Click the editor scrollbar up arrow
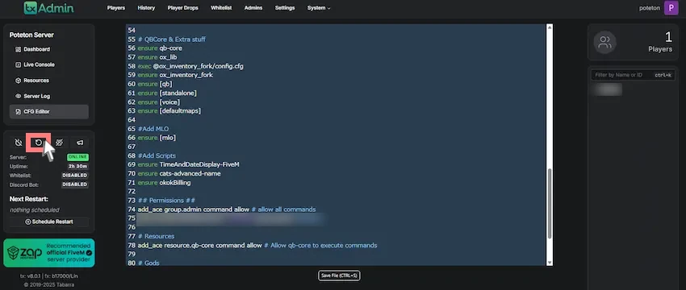The image size is (686, 290). point(550,27)
